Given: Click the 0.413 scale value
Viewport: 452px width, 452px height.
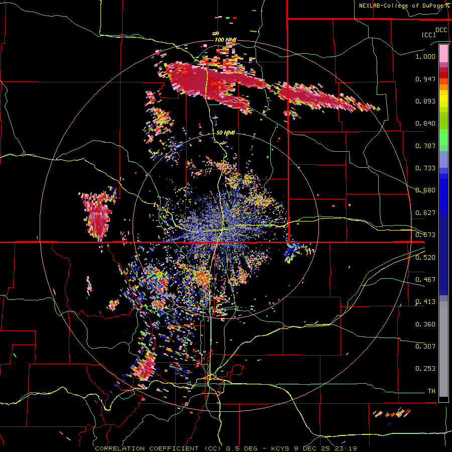Looking at the screenshot, I should click(x=425, y=302).
